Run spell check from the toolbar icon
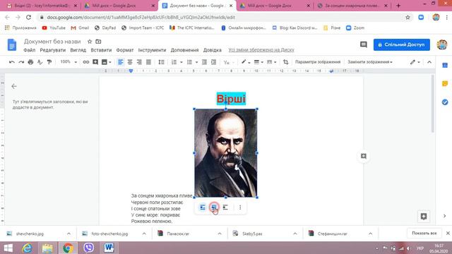Image resolution: width=452 pixels, height=254 pixels. click(x=40, y=62)
